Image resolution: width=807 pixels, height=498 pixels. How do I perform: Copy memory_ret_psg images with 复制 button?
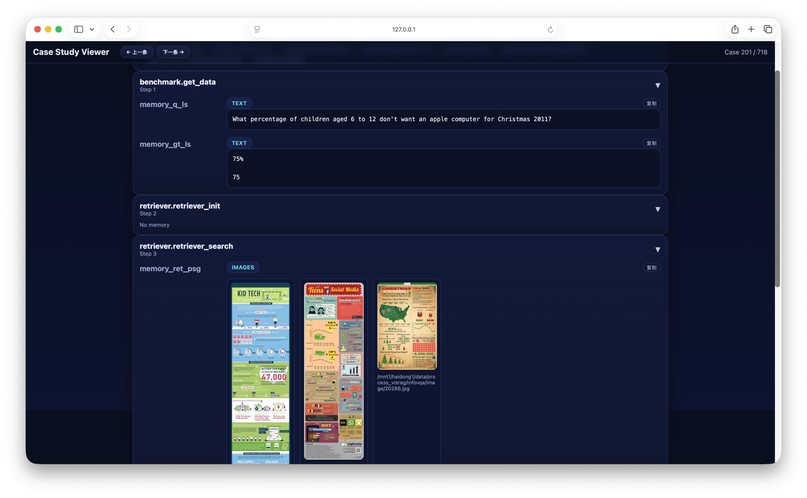coord(651,268)
